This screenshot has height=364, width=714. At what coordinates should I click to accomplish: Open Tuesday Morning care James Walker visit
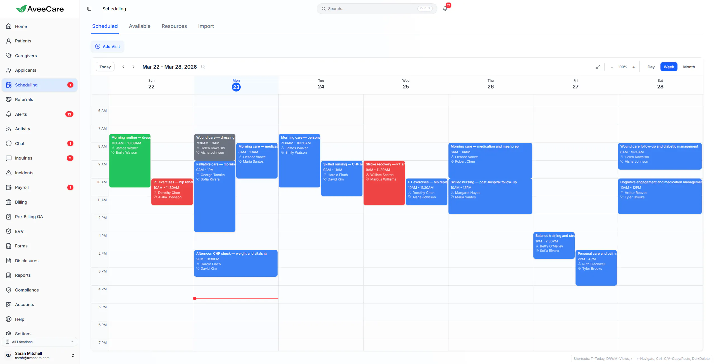299,161
